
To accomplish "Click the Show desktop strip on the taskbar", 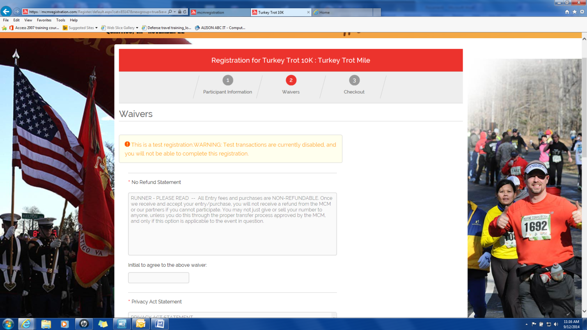I will pyautogui.click(x=585, y=324).
